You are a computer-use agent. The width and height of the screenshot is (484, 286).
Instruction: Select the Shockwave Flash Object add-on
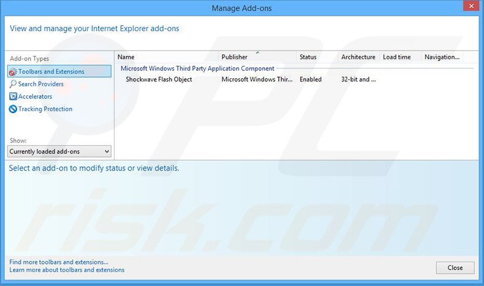pos(159,79)
